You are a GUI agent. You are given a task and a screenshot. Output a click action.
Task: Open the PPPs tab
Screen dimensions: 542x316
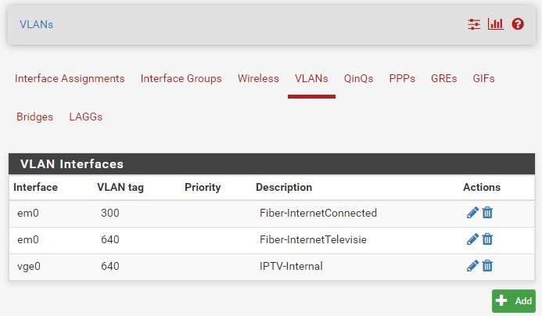[402, 78]
